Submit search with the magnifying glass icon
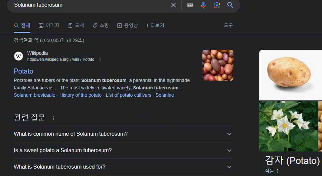Viewport: 322px width, 176px height. coord(230,5)
